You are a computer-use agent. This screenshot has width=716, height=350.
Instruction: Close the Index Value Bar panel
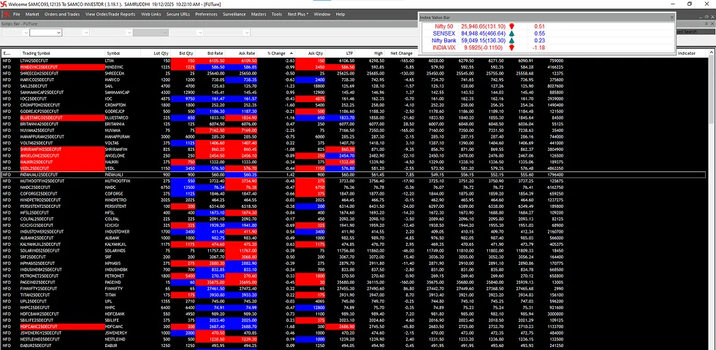pos(671,17)
